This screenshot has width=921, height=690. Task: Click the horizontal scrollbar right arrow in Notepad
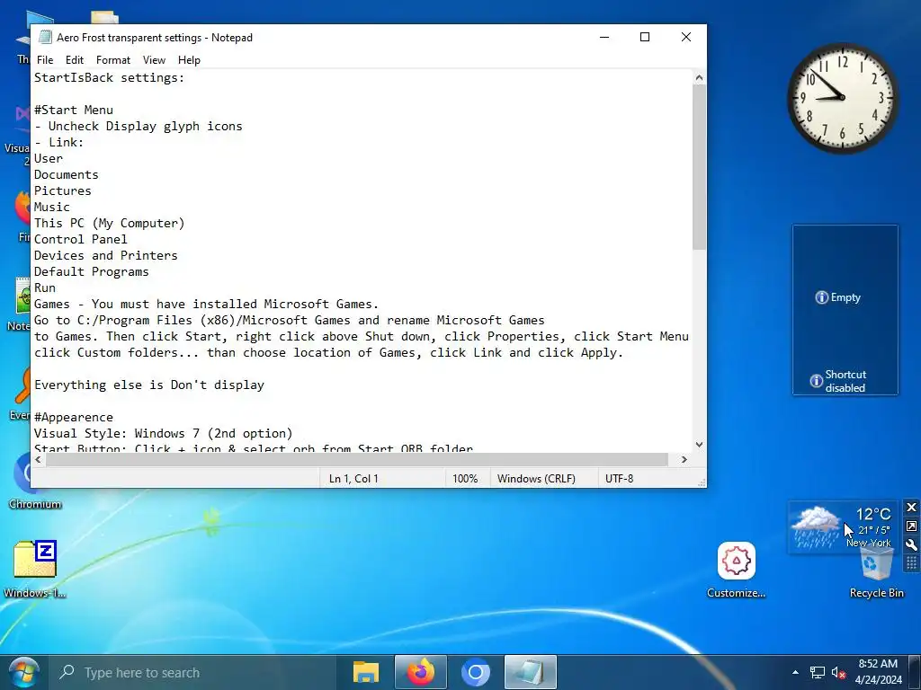pyautogui.click(x=684, y=459)
